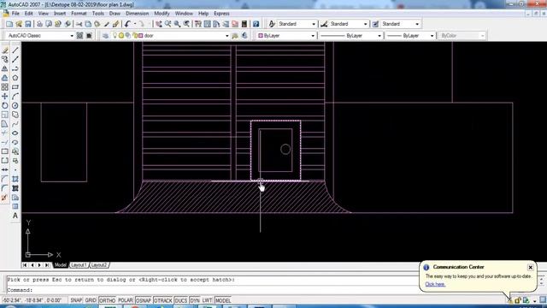The width and height of the screenshot is (547, 308).
Task: Toggle POLAR tracking in status bar
Action: 126,300
